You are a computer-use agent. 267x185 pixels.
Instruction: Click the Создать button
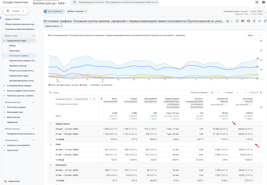(16, 11)
